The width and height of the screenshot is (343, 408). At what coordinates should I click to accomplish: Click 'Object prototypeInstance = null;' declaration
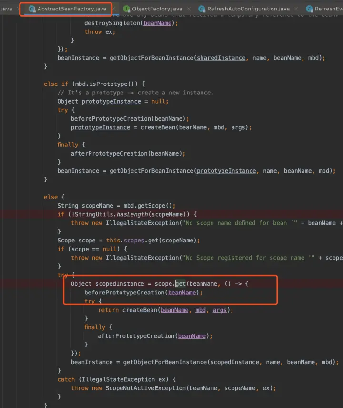(113, 101)
